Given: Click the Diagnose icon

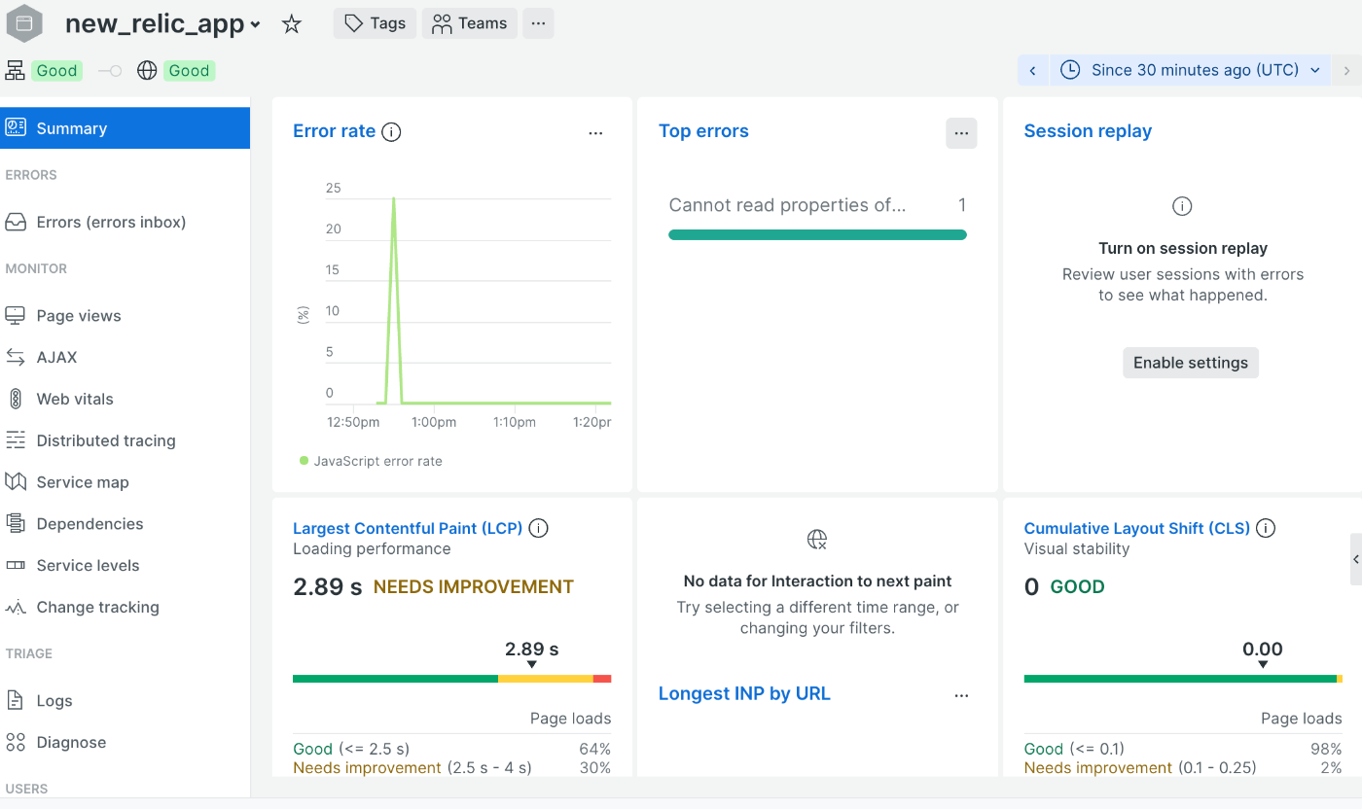Looking at the screenshot, I should [x=16, y=742].
